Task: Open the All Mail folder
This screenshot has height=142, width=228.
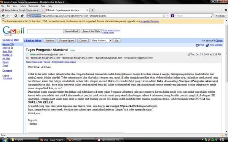Action: 6,58
